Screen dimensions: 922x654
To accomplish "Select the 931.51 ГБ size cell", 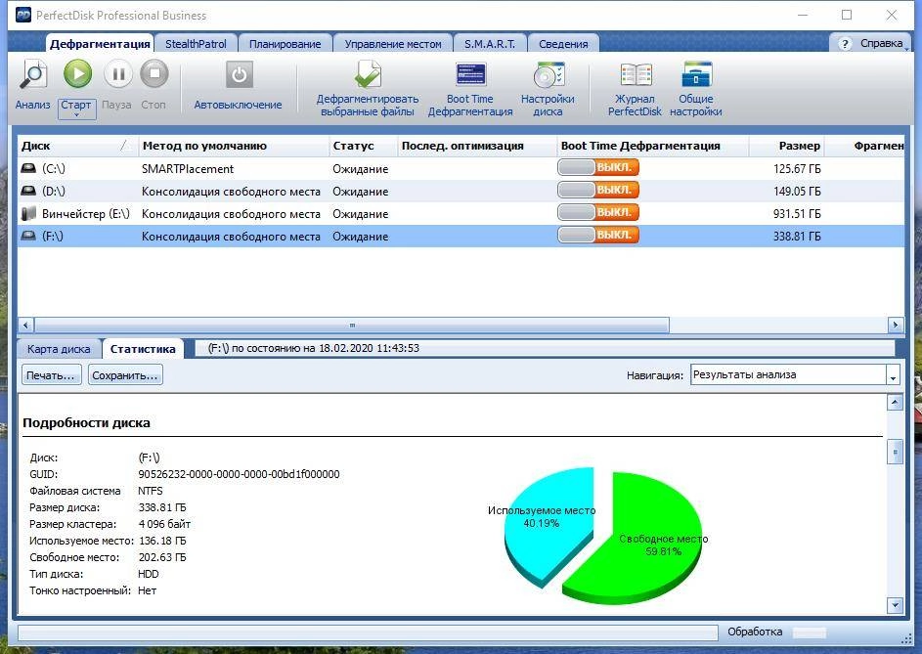I will (797, 213).
